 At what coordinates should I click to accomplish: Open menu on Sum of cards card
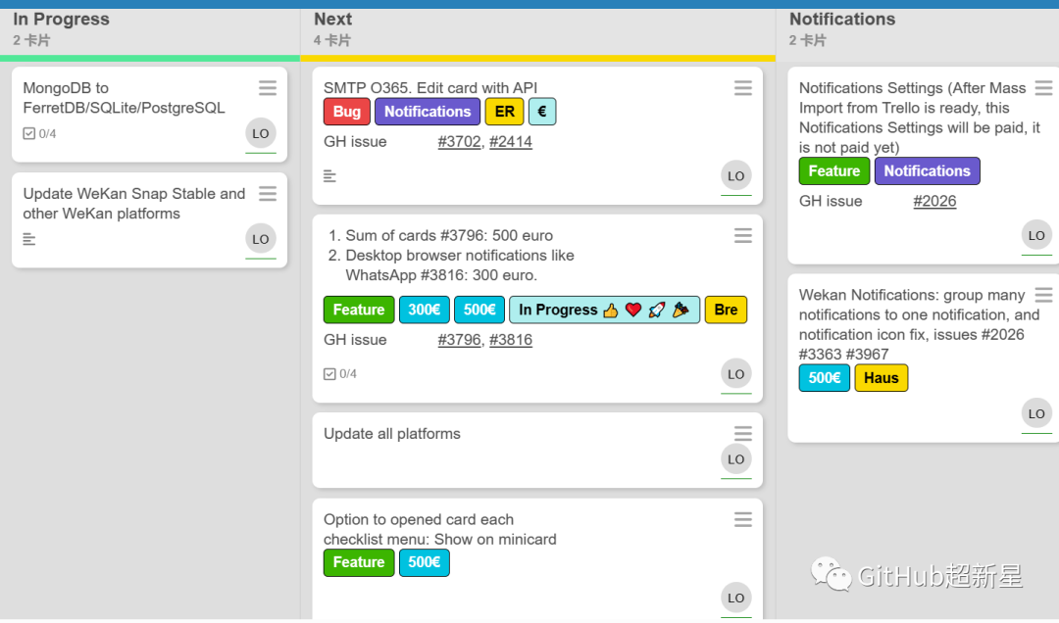[x=743, y=235]
